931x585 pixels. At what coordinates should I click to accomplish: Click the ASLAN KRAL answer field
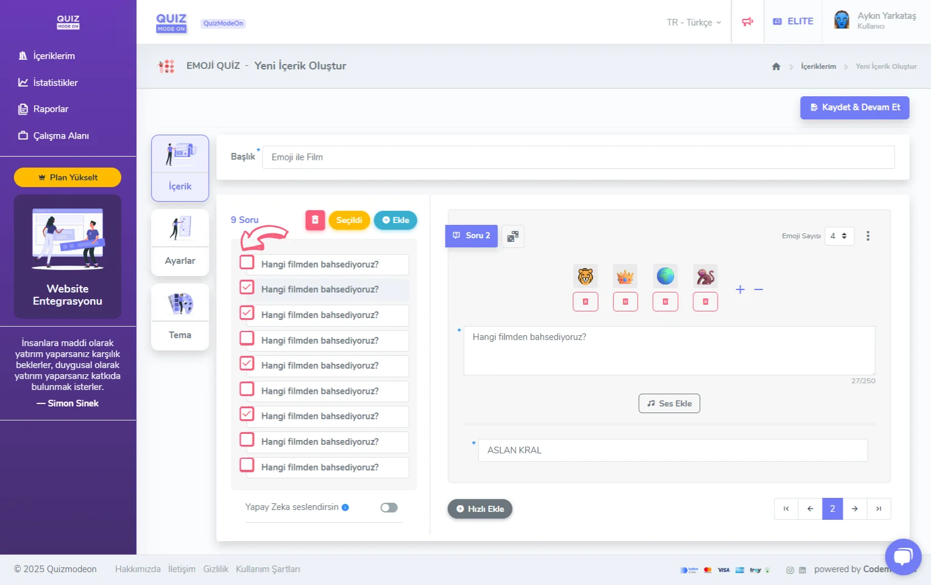pos(672,450)
